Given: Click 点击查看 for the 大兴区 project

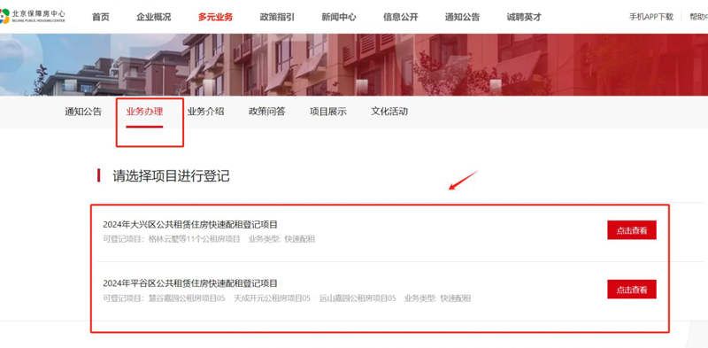Looking at the screenshot, I should (632, 230).
